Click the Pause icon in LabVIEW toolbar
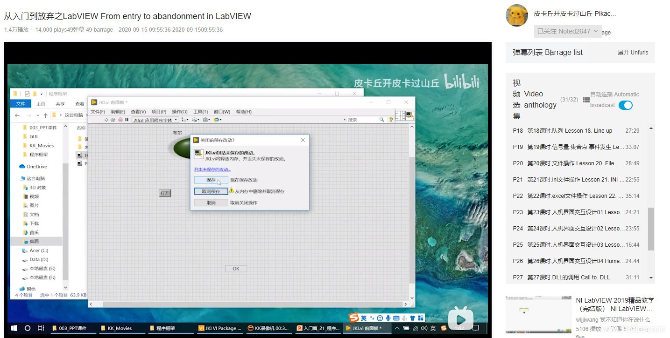Image resolution: width=670 pixels, height=338 pixels. click(127, 120)
